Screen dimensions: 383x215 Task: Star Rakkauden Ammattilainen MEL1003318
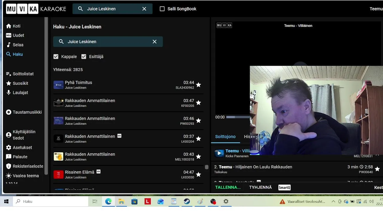tap(198, 156)
